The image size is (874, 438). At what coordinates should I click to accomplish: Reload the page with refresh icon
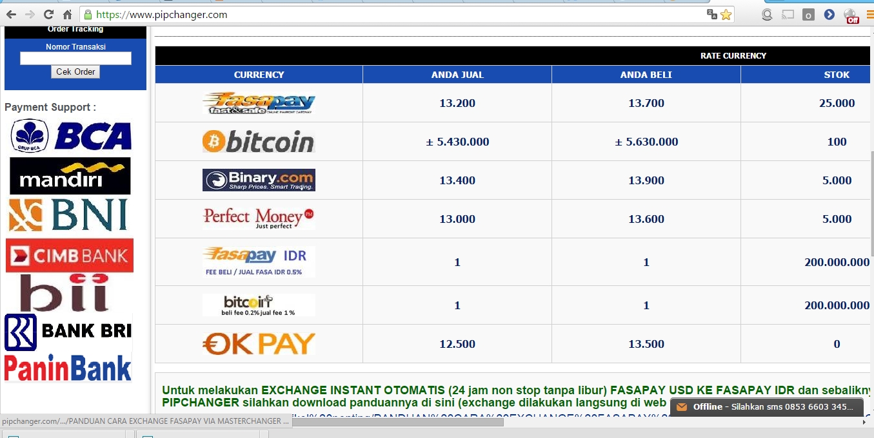tap(48, 14)
